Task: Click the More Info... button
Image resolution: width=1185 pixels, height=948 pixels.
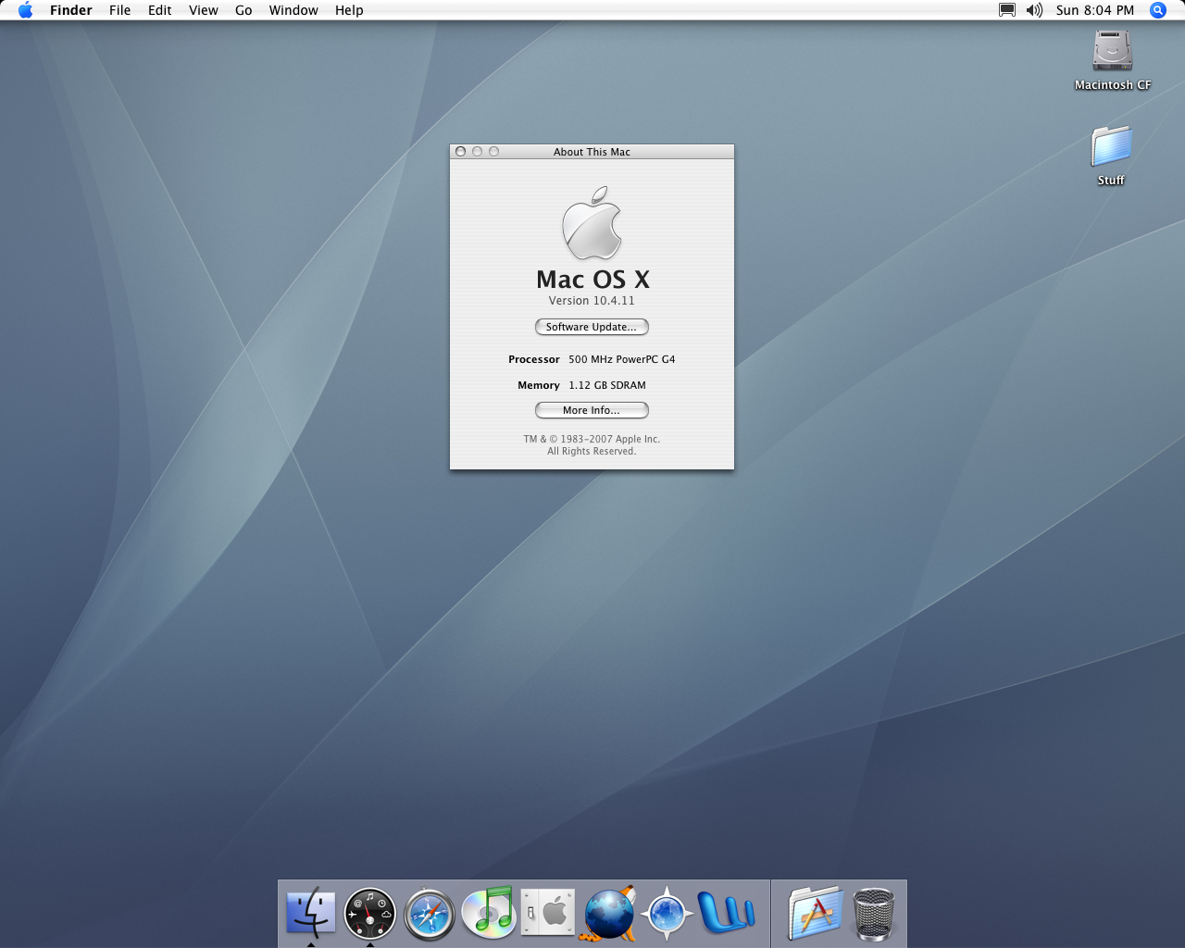Action: click(592, 410)
